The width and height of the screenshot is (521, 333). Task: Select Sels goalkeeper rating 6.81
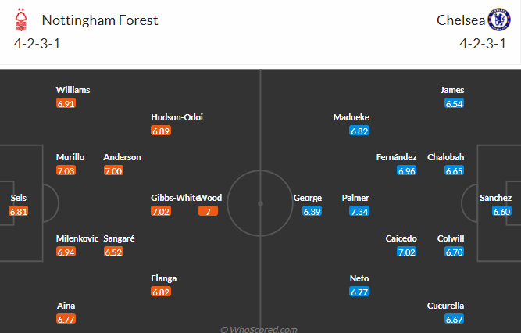click(18, 211)
